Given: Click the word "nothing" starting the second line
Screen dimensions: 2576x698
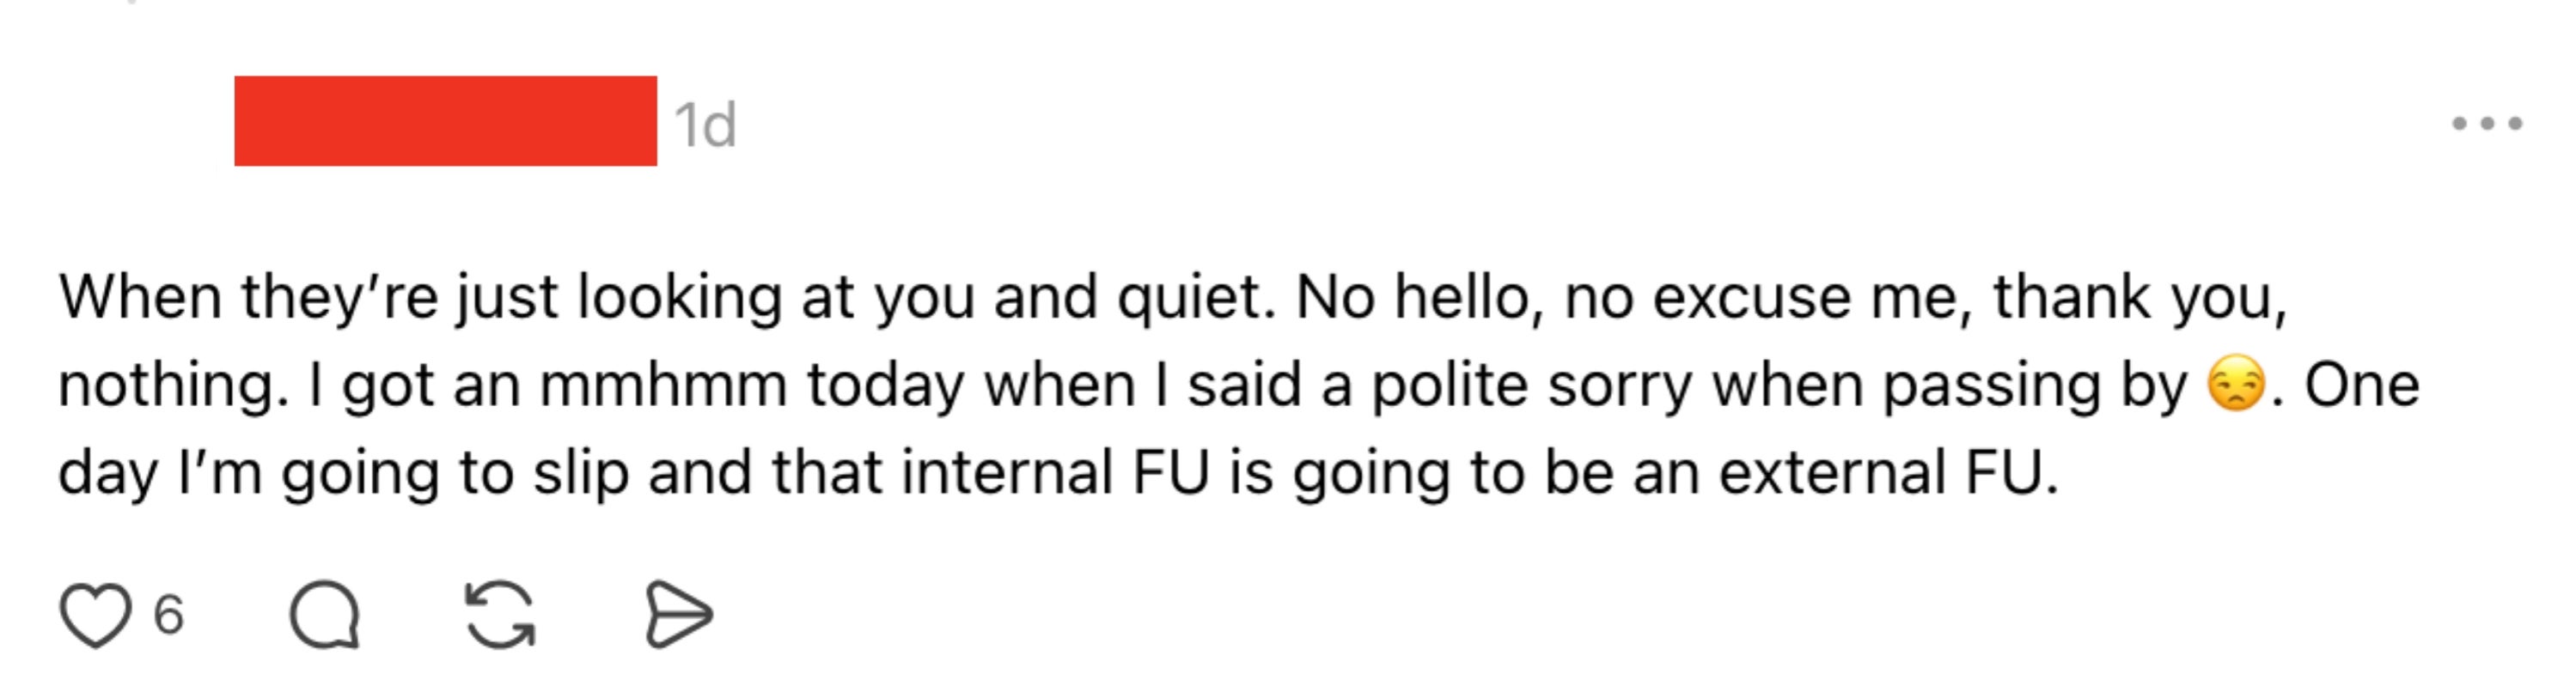Looking at the screenshot, I should point(165,385).
